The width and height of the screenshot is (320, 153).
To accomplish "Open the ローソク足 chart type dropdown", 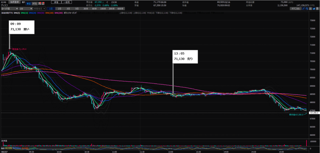I will point(9,8).
